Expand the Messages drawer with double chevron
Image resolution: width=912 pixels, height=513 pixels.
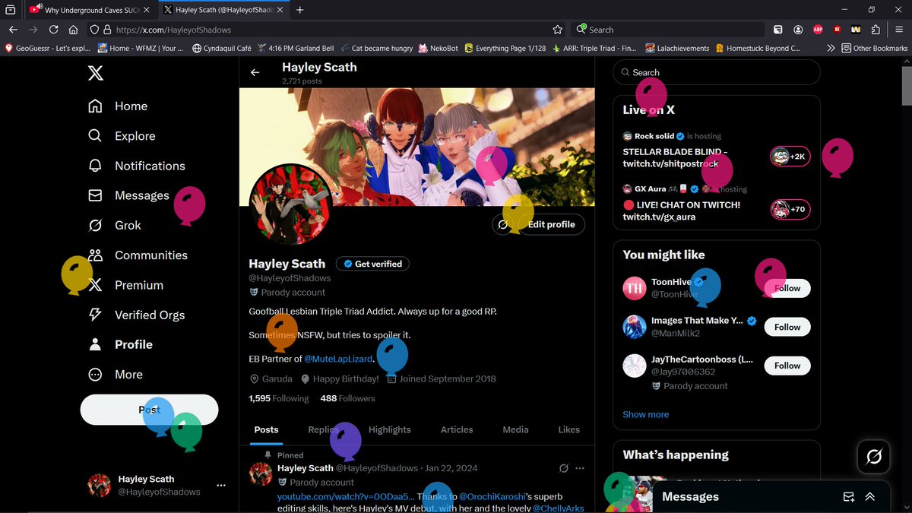(870, 496)
